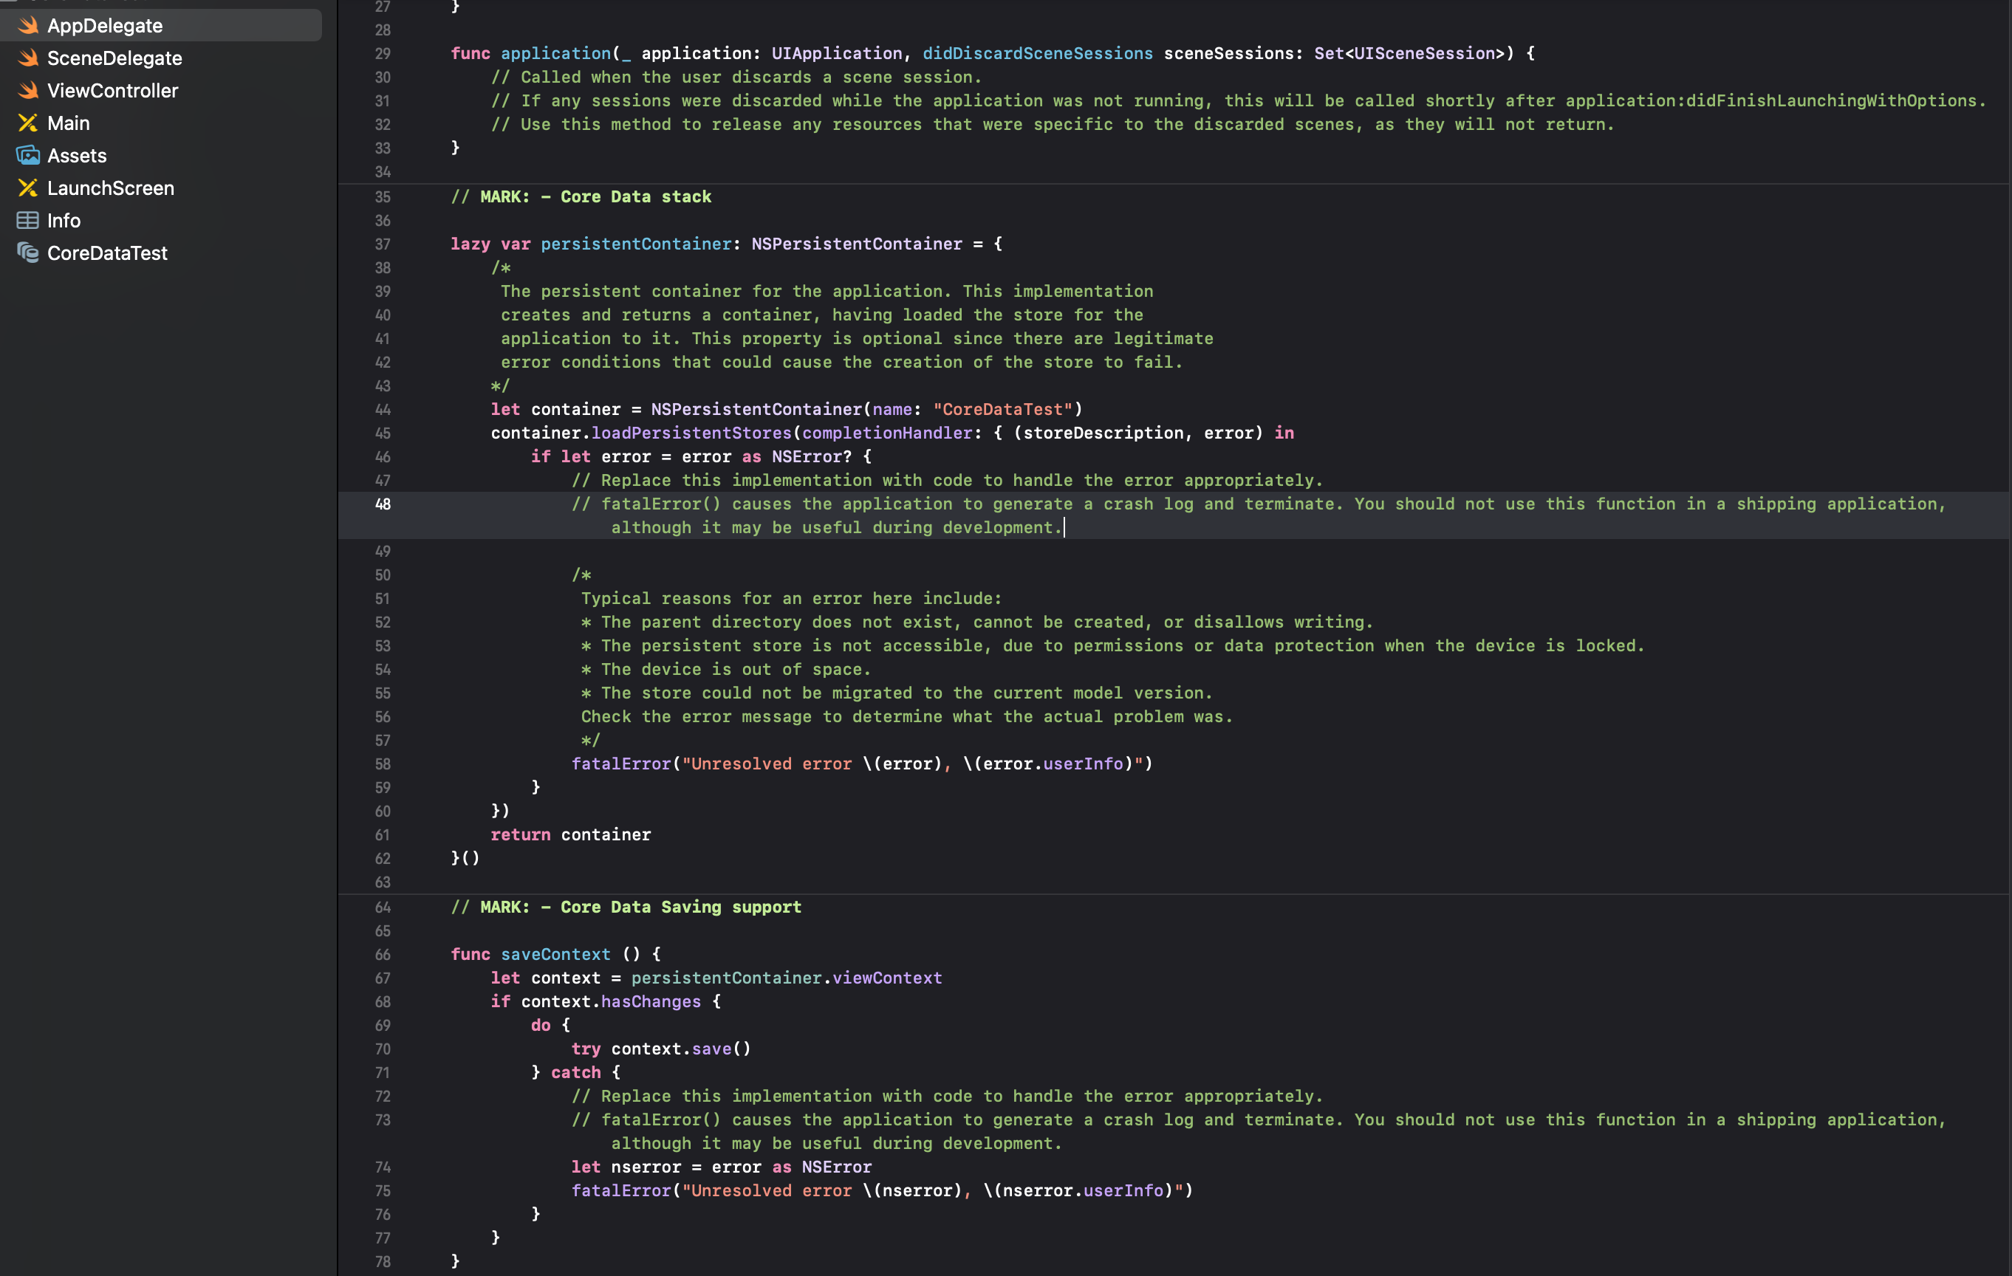Click the LaunchScreen storyboard icon
Screen dimensions: 2012x1276
click(28, 189)
